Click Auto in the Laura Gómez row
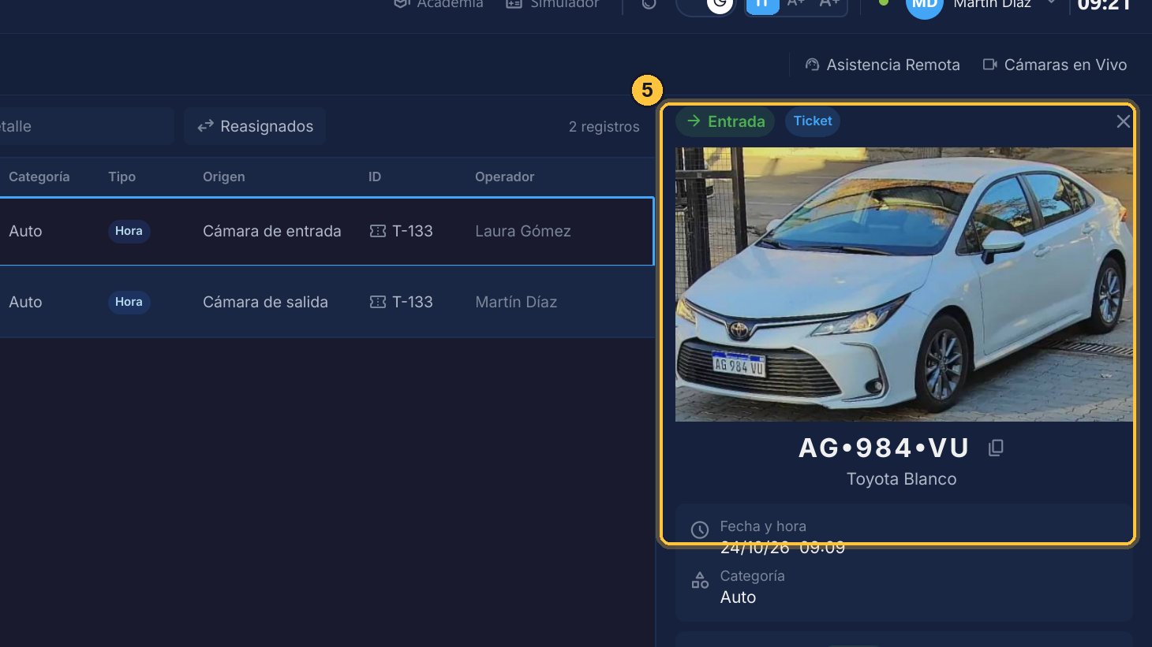1152x647 pixels. pos(25,231)
